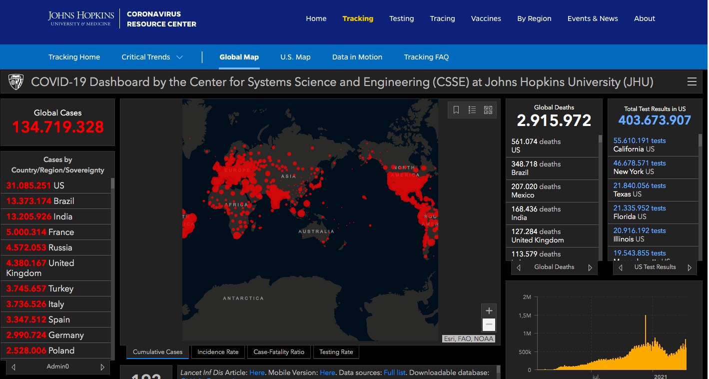The height and width of the screenshot is (379, 709).
Task: Switch to Incidence Rate tab
Action: point(218,352)
